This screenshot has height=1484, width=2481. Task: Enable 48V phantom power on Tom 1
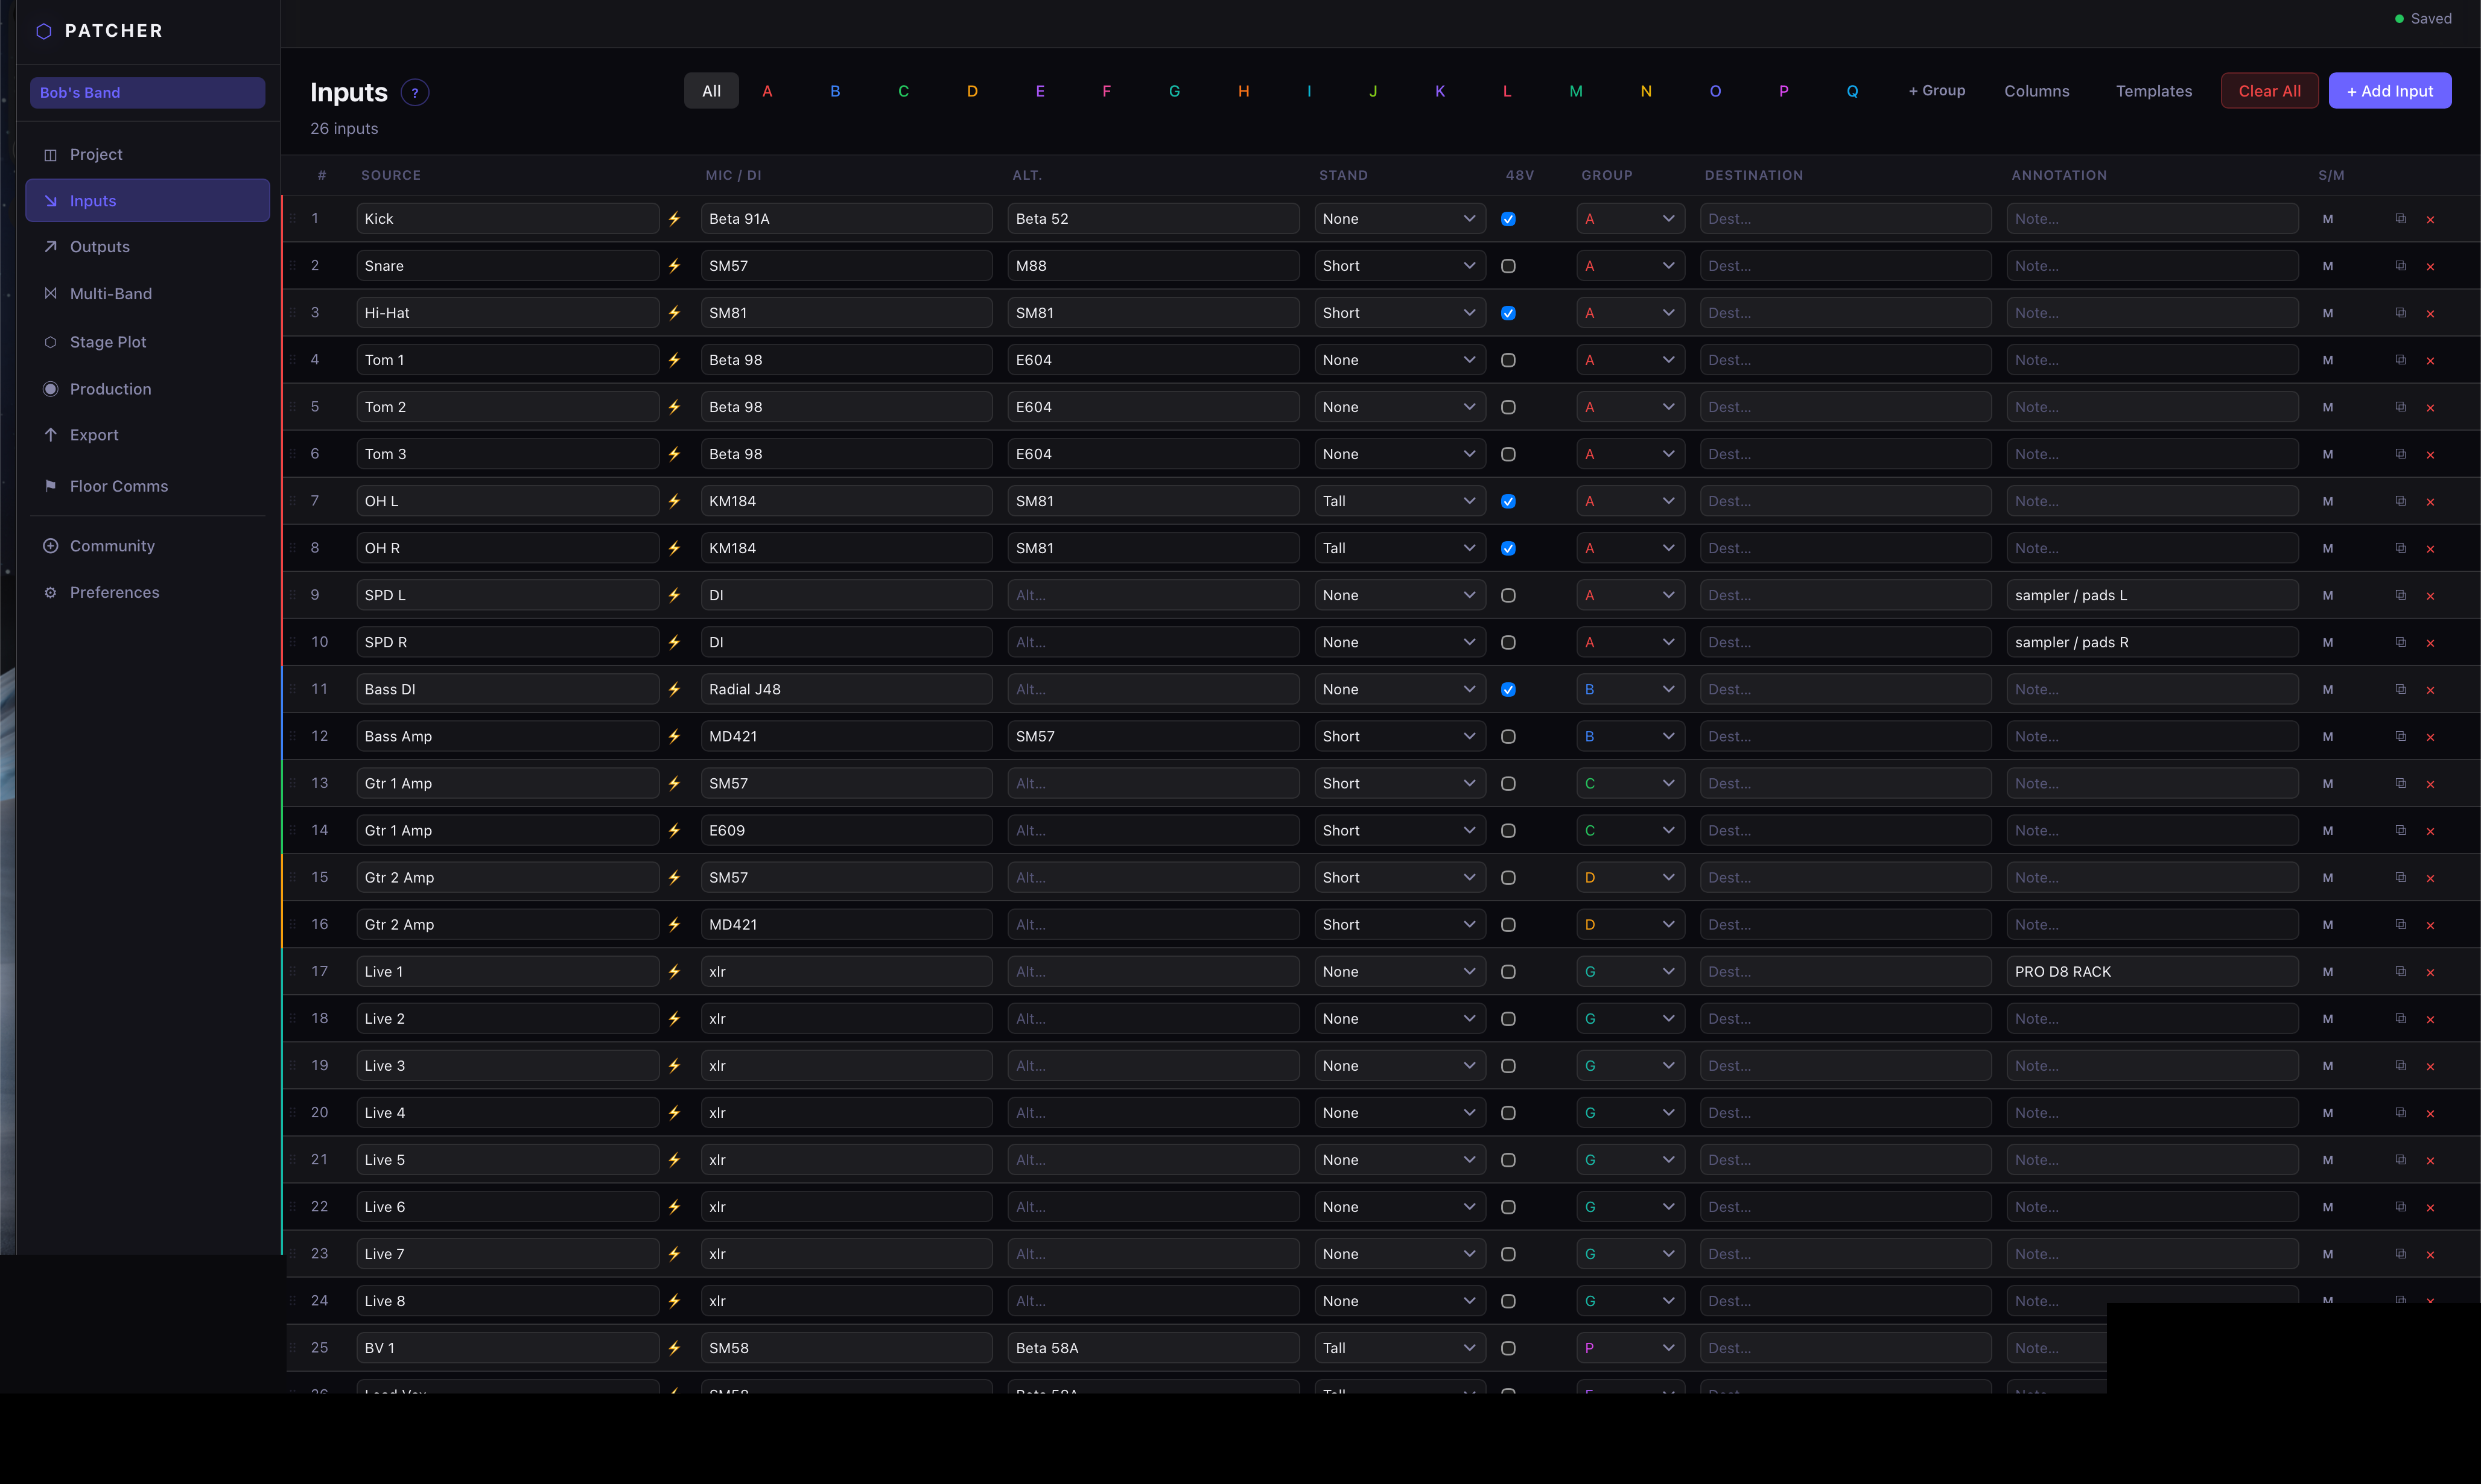tap(1508, 360)
